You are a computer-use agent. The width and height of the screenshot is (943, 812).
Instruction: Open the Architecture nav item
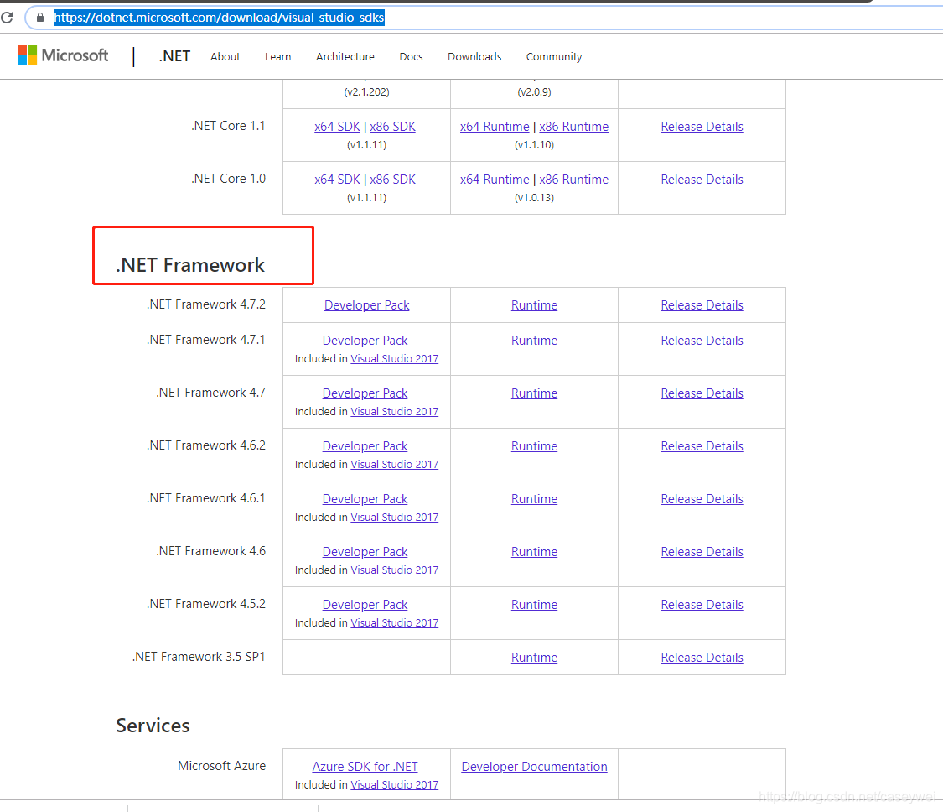point(345,57)
